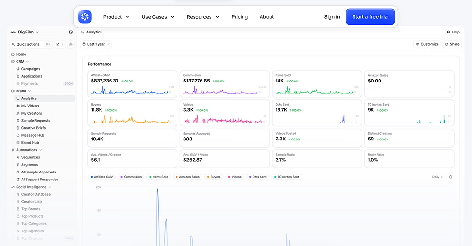Toggle the Amazon Sales series chip
The width and height of the screenshot is (472, 246).
[x=187, y=177]
